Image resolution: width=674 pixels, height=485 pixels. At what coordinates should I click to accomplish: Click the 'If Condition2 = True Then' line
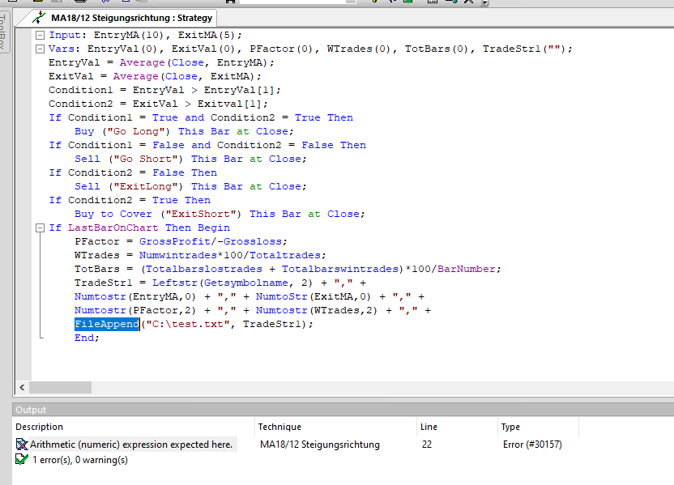130,200
